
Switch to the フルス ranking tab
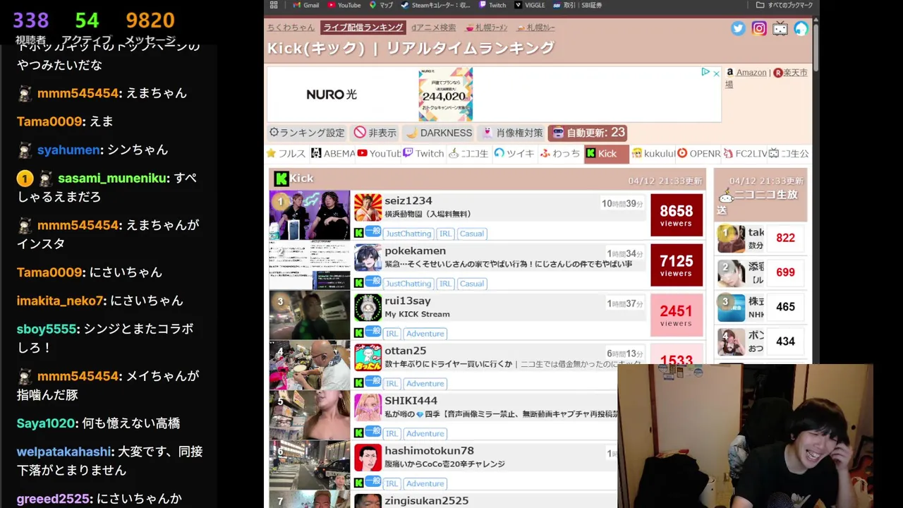tap(286, 153)
